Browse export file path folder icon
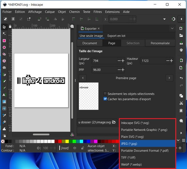 coord(114,122)
